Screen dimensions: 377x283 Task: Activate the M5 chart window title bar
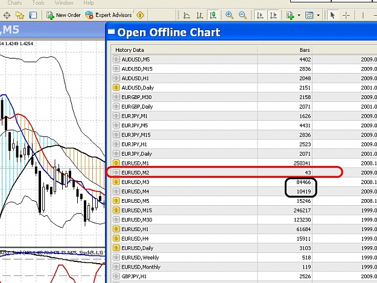point(52,30)
